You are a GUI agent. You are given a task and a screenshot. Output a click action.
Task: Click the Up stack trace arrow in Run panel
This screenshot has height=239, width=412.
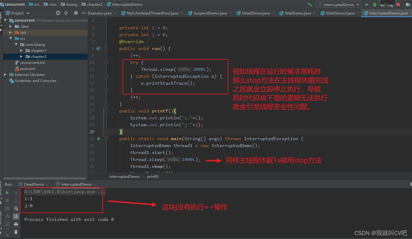(x=16, y=193)
